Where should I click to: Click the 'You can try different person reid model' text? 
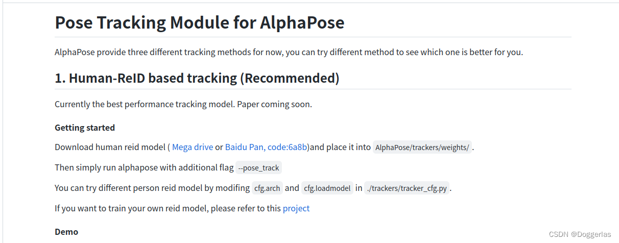coord(152,188)
